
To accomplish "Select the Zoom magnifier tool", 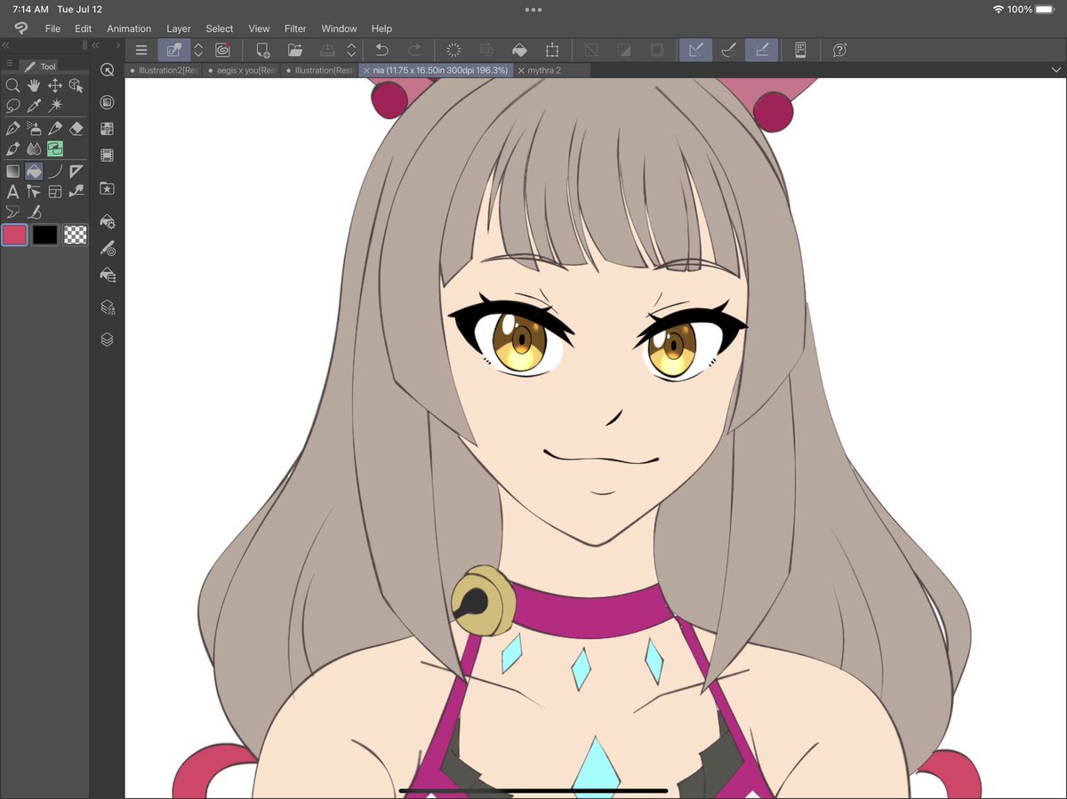I will [x=12, y=86].
